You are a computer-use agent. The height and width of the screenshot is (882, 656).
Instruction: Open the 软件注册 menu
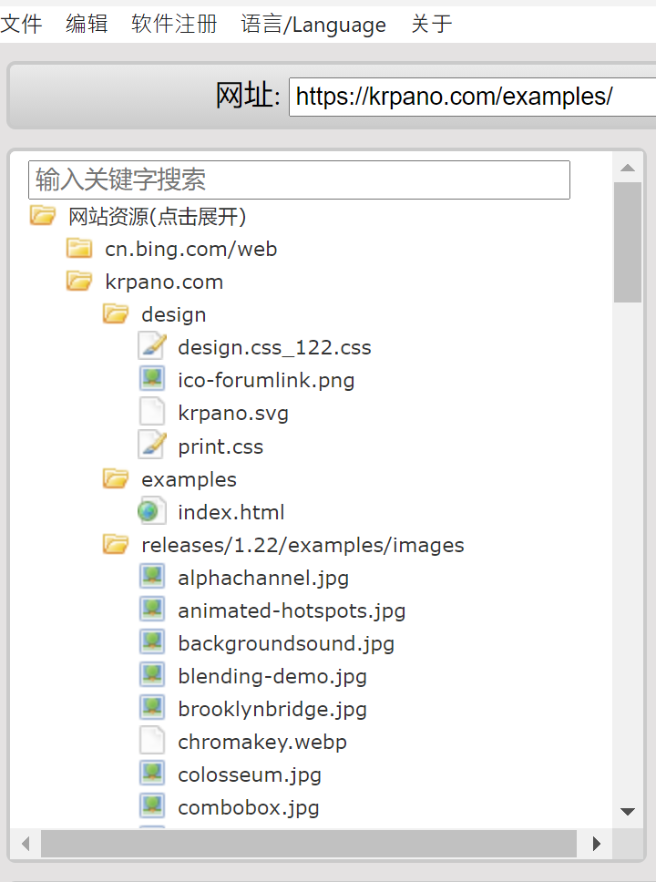point(174,25)
